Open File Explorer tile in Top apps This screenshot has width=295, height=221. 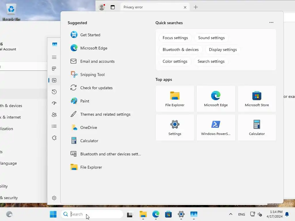click(x=175, y=99)
